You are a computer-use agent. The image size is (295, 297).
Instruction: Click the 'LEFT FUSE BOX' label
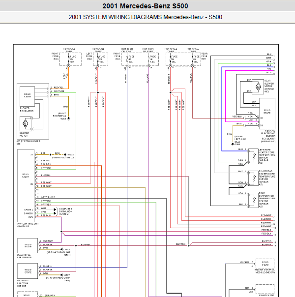coord(89,56)
